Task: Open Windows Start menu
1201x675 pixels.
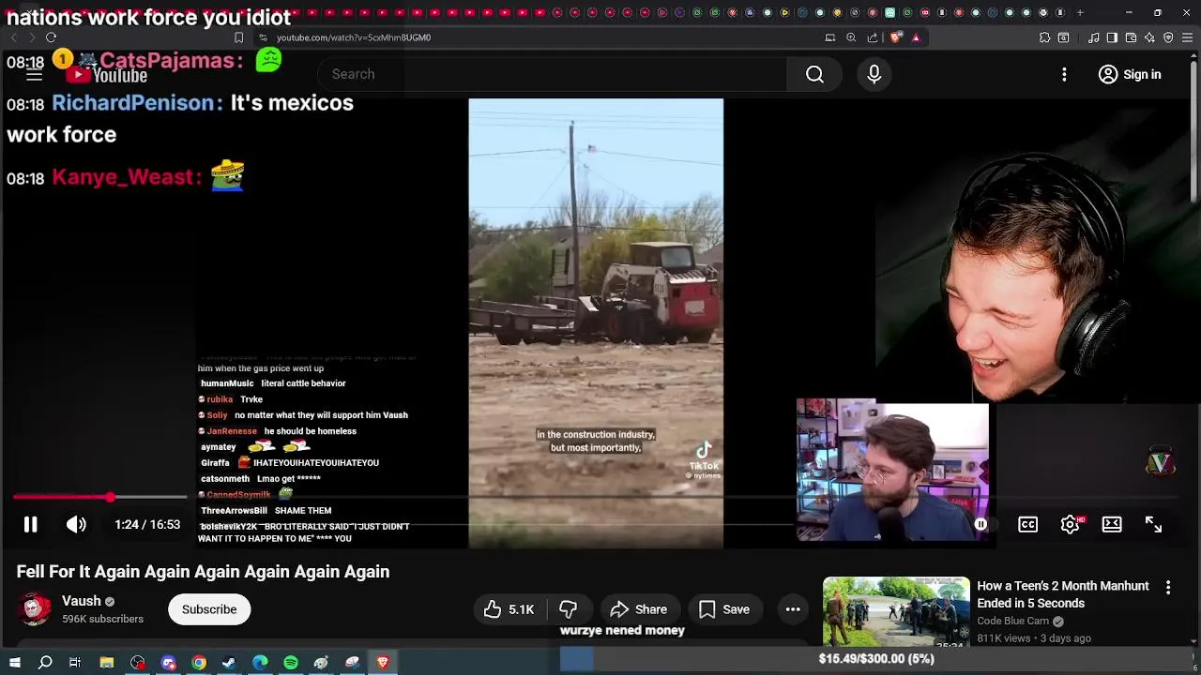Action: 14,663
